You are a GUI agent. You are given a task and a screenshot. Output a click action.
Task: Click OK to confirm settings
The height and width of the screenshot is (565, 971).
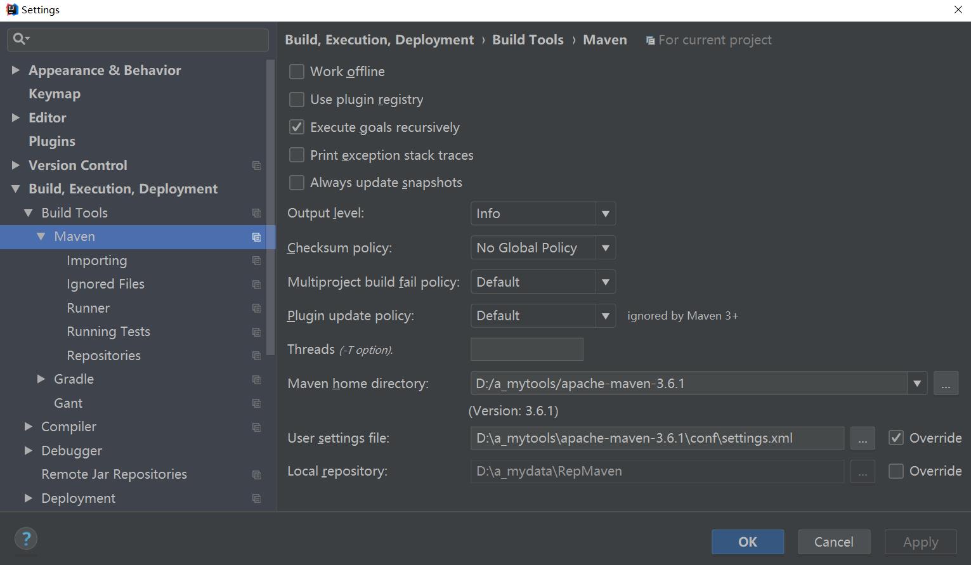click(748, 542)
